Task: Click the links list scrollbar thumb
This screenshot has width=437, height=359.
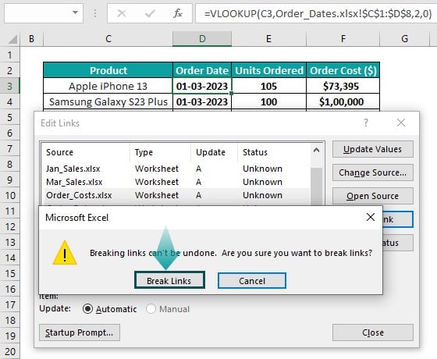Action: click(x=316, y=187)
